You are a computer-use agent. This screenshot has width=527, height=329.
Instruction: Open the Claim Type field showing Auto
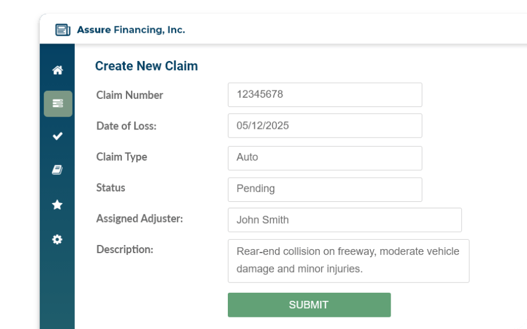[x=325, y=158]
